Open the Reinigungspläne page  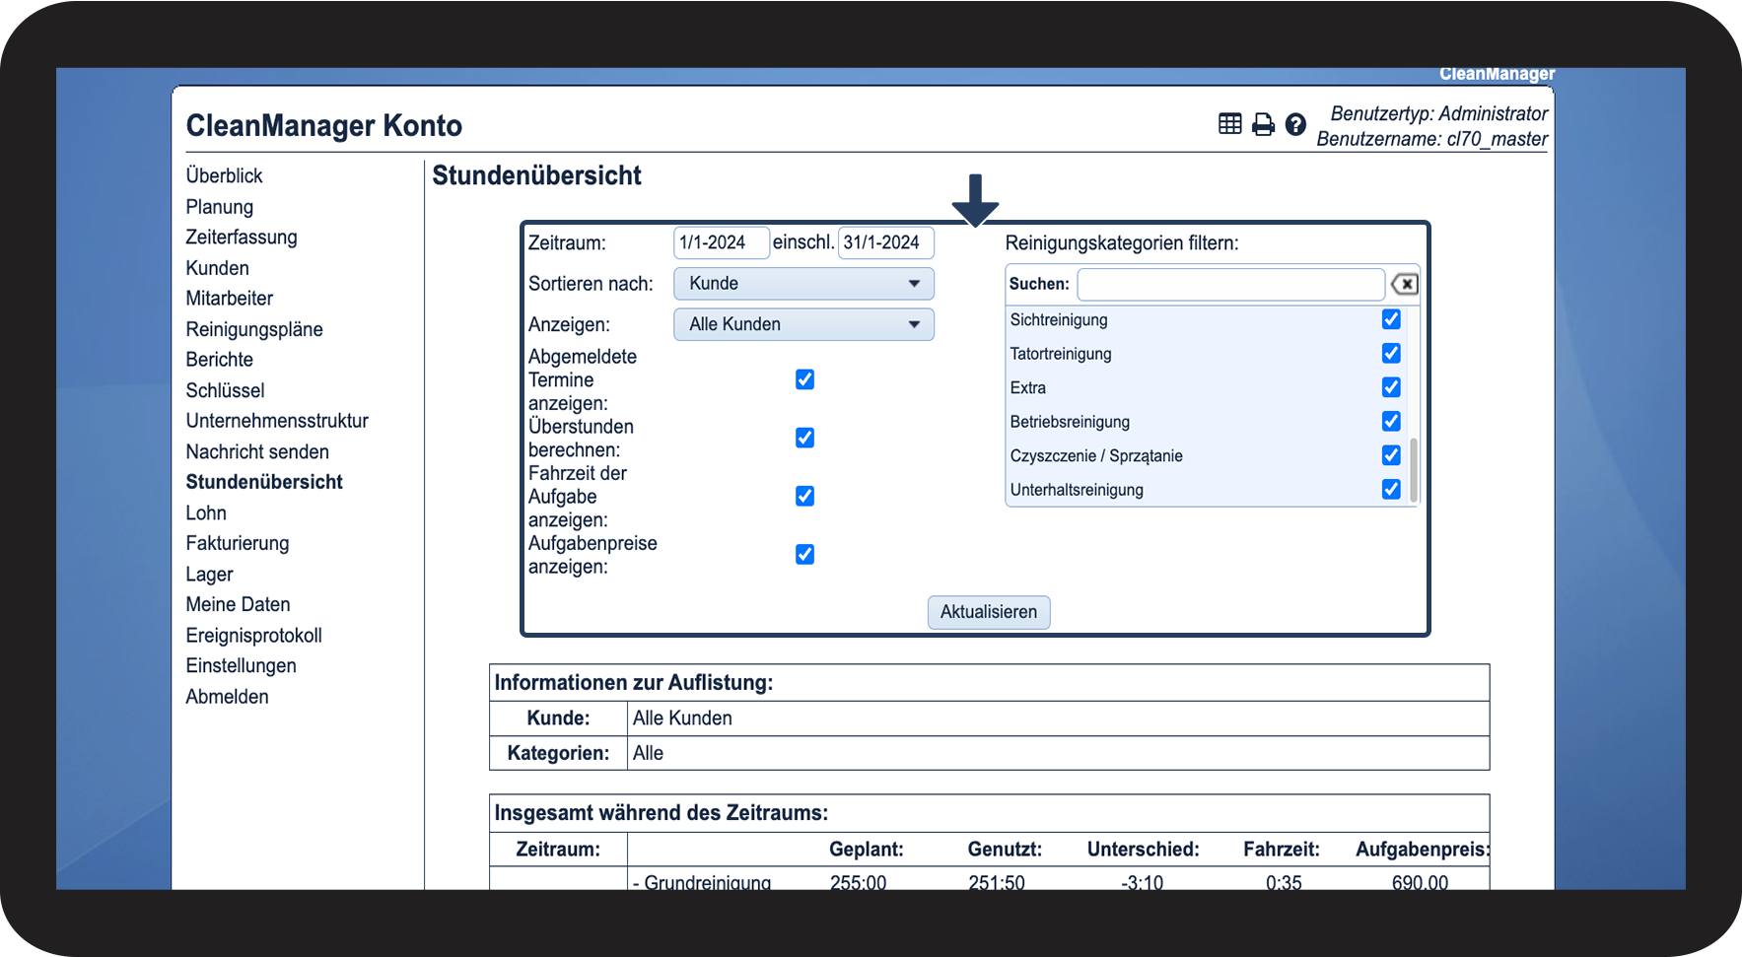click(x=254, y=329)
